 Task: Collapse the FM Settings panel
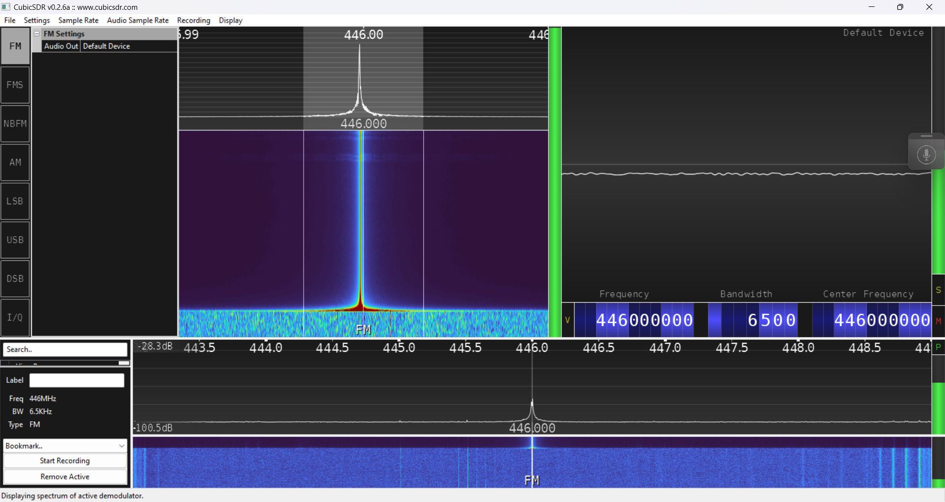coord(36,33)
